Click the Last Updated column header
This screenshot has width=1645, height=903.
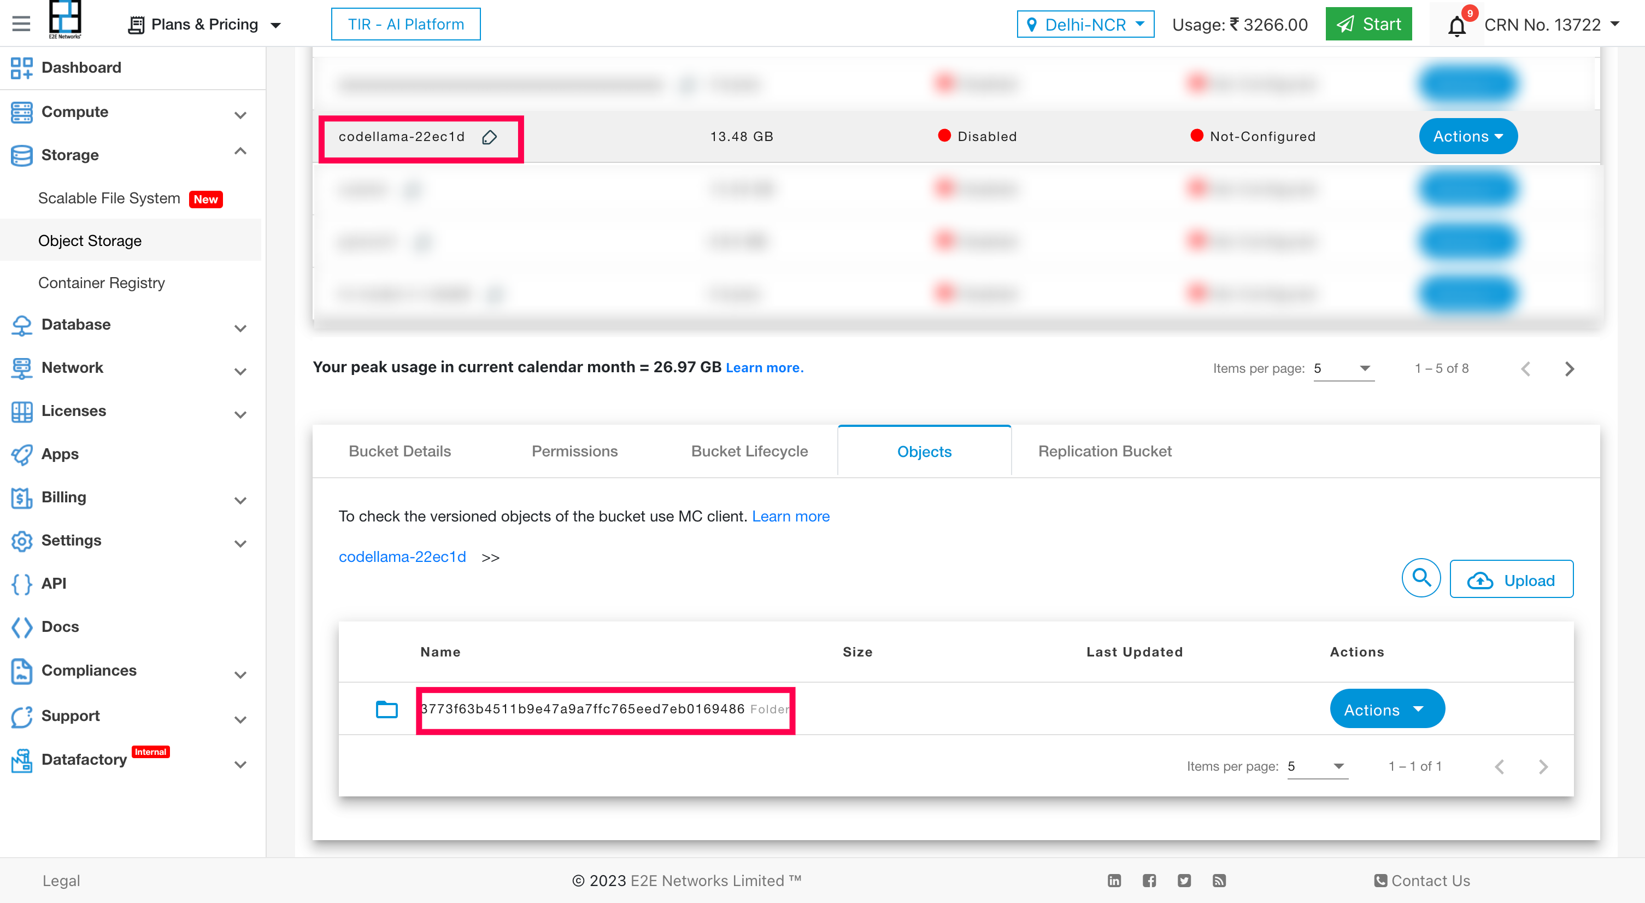(1135, 652)
